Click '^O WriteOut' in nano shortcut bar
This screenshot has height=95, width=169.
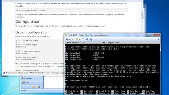pyautogui.click(x=87, y=91)
